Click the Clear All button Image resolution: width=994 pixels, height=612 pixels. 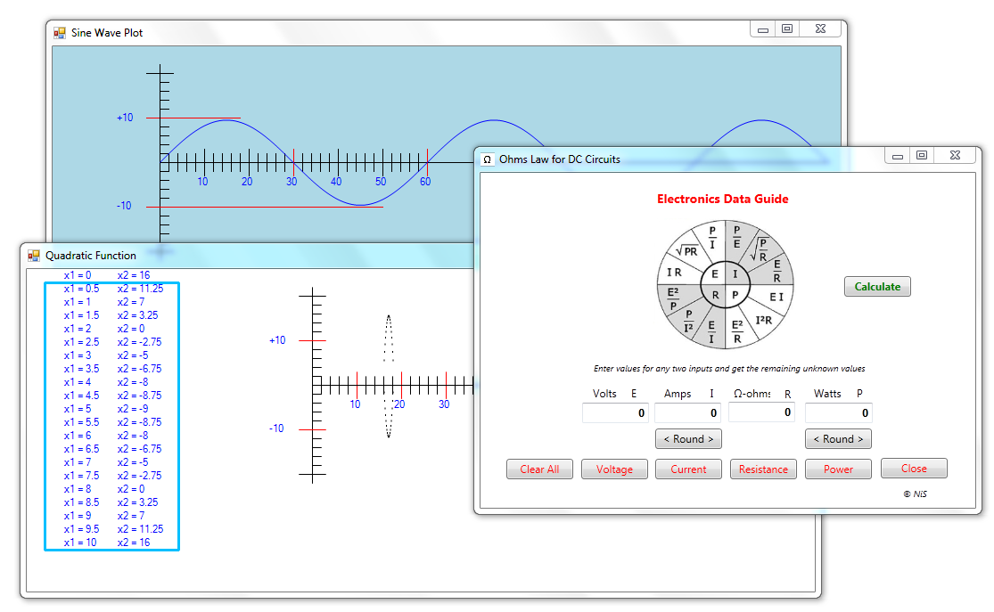[x=539, y=469]
